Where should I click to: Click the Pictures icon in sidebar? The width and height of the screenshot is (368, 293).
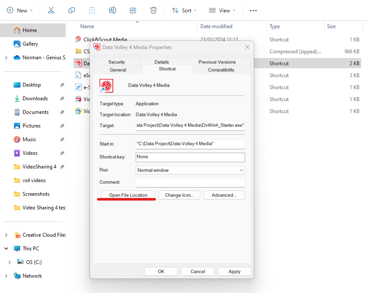pyautogui.click(x=17, y=126)
